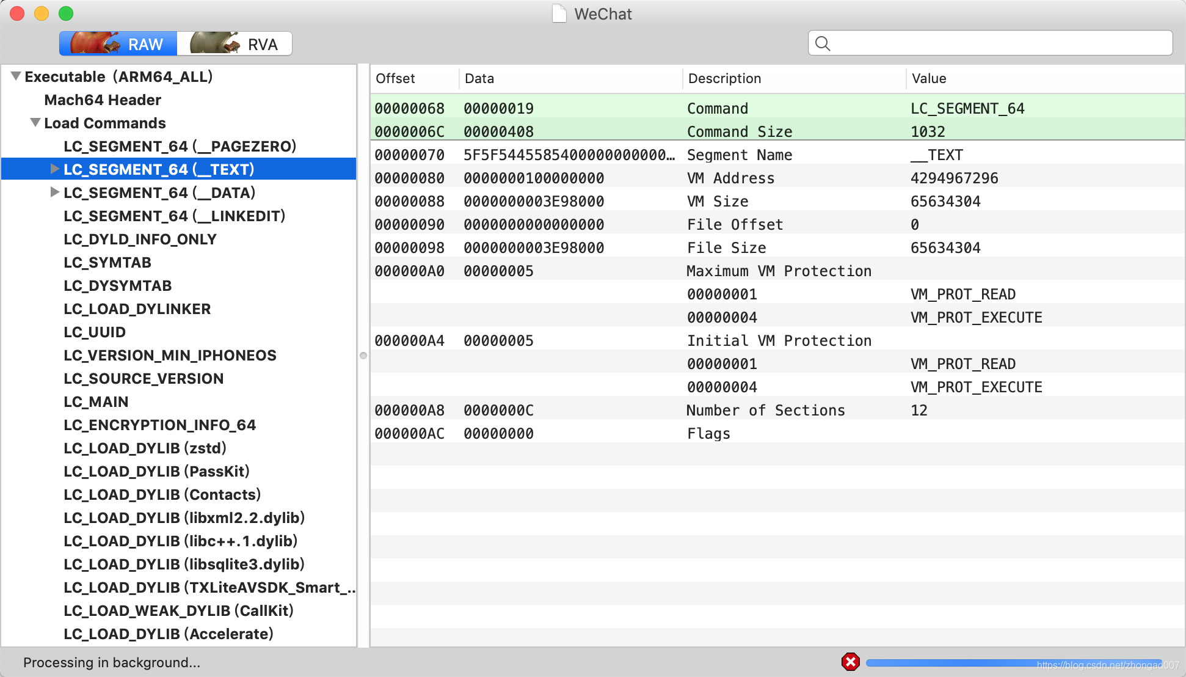Screen dimensions: 1186x677
Task: Select the Mach64 Header item
Action: (103, 100)
